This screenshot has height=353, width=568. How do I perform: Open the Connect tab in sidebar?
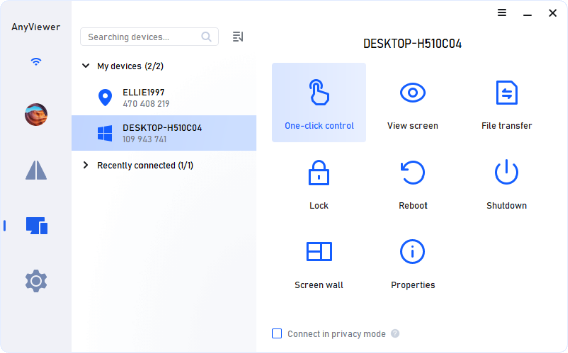click(x=36, y=170)
